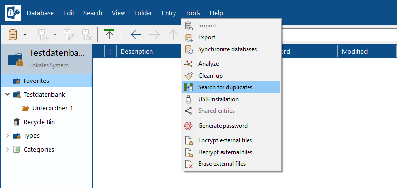Click the Modified column header
Screen dimensions: 397x188
(x=367, y=51)
